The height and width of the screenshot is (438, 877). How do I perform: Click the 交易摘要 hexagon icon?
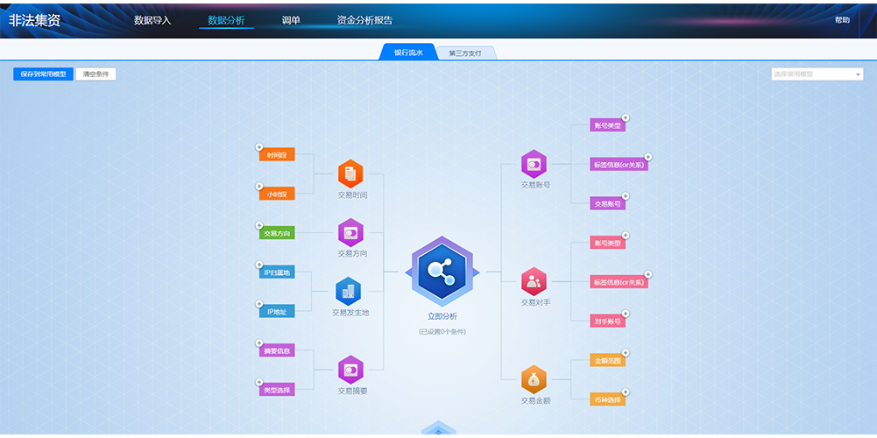click(350, 369)
